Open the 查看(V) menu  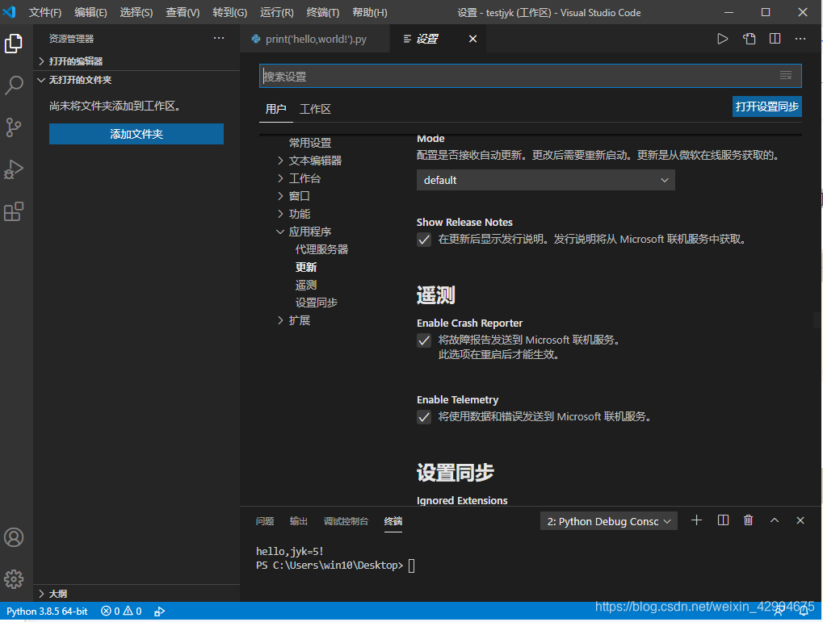(x=183, y=13)
